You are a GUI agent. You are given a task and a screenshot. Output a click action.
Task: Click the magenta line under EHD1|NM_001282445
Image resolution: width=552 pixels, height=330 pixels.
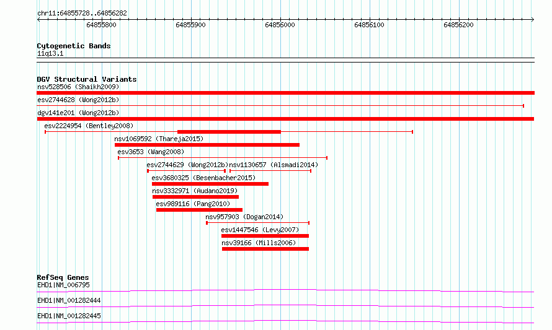[285, 321]
